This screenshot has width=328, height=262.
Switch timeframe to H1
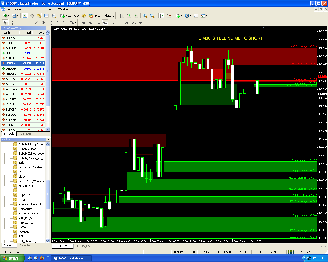(112, 23)
